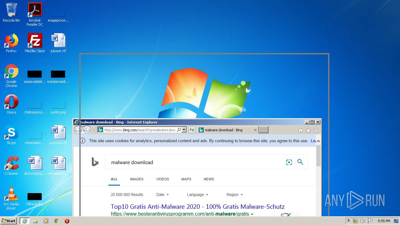400x225 pixels.
Task: Launch CCleaner desktop shortcut
Action: [x=11, y=166]
